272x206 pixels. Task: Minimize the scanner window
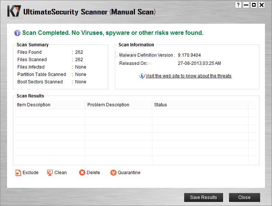[x=246, y=5]
